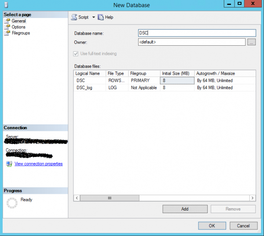The width and height of the screenshot is (264, 236).
Task: Select the Filegroups page icon
Action: click(7, 33)
